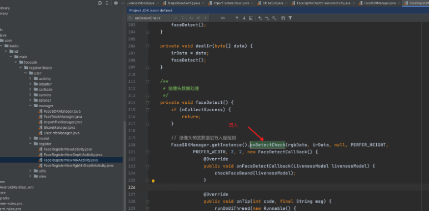
Task: Open search results in find window
Action: pyautogui.click(x=251, y=18)
